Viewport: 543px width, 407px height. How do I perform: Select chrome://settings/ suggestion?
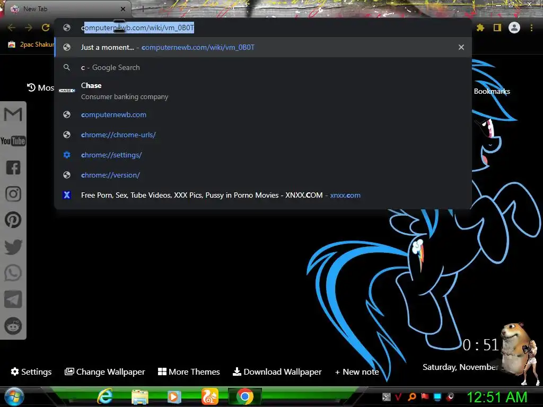pyautogui.click(x=263, y=155)
